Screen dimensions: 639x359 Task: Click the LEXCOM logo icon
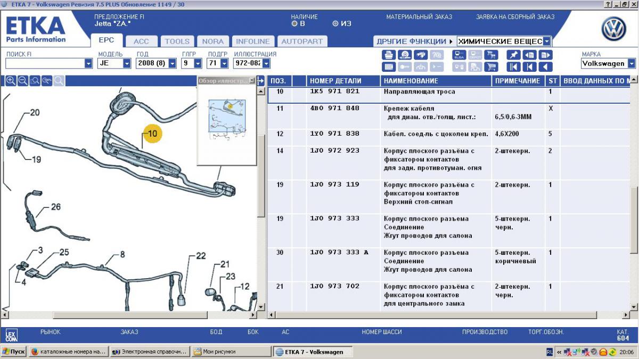pos(11,335)
